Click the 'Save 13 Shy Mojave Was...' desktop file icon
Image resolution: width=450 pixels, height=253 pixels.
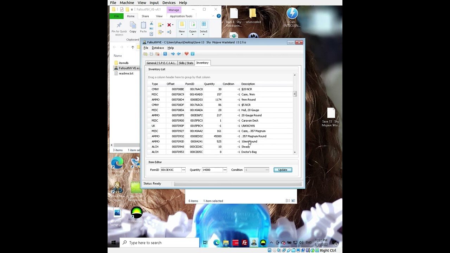pos(331,117)
